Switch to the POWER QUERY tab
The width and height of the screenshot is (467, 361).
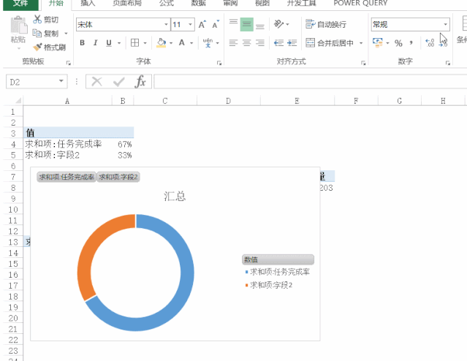click(360, 3)
